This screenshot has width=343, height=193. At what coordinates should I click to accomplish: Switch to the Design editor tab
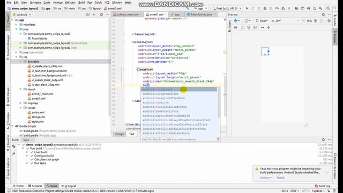click(x=120, y=134)
